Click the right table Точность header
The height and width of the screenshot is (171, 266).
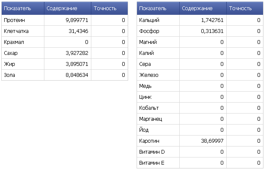245,8
